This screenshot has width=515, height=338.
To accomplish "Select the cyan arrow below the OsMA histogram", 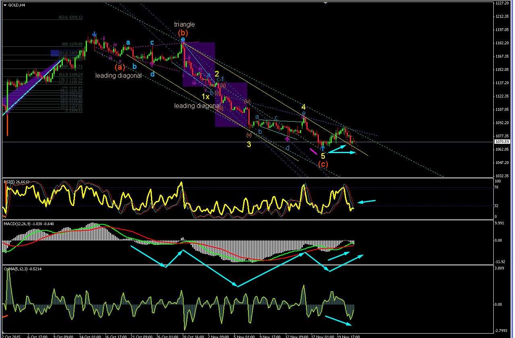I will click(339, 320).
